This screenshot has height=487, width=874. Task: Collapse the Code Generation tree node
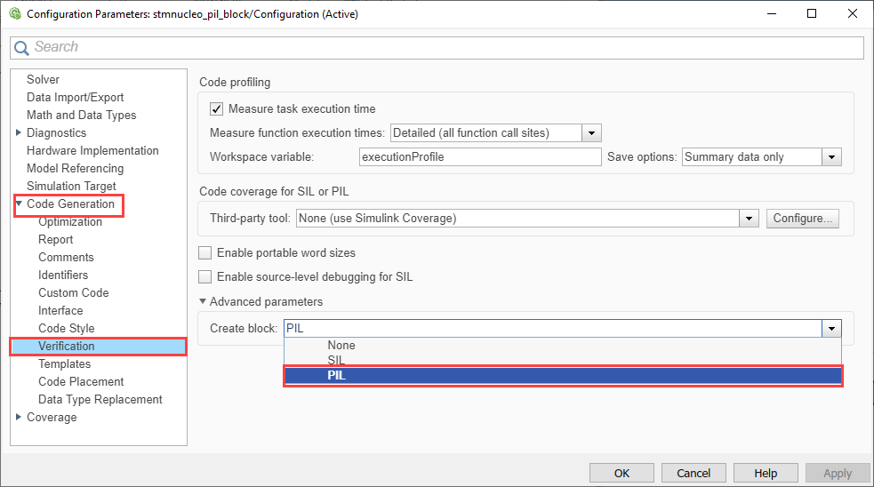coord(19,204)
